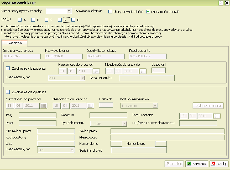Cancel with Anuluj button
Viewport: 230px width, 170px height.
click(219, 164)
